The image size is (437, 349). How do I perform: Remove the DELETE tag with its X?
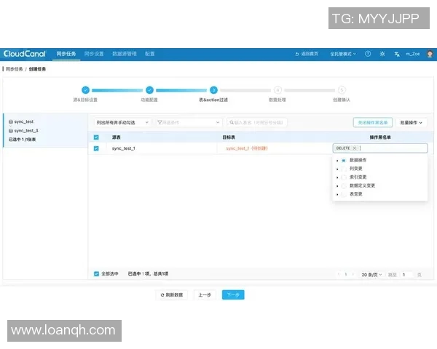coord(355,148)
